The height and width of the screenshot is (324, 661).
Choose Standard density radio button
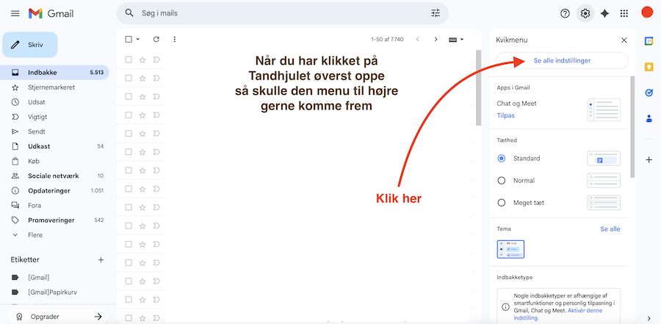(501, 159)
